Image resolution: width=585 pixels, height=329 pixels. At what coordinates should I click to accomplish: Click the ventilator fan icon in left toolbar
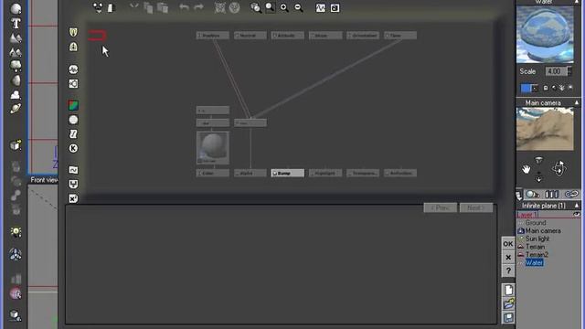click(x=16, y=254)
